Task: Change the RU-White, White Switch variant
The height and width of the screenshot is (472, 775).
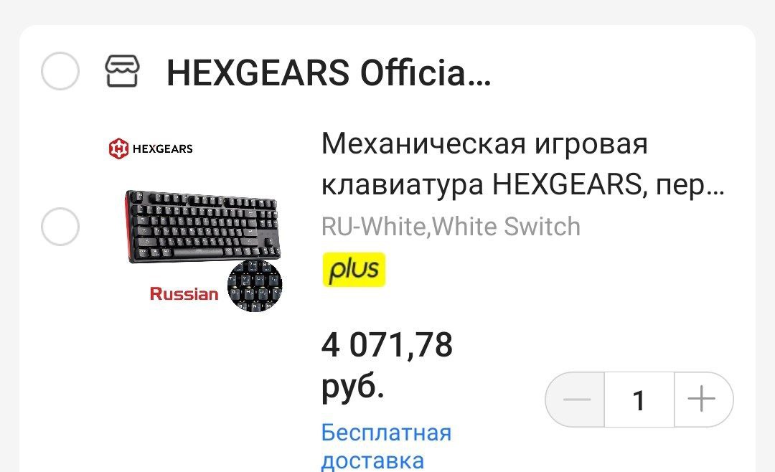Action: click(451, 227)
